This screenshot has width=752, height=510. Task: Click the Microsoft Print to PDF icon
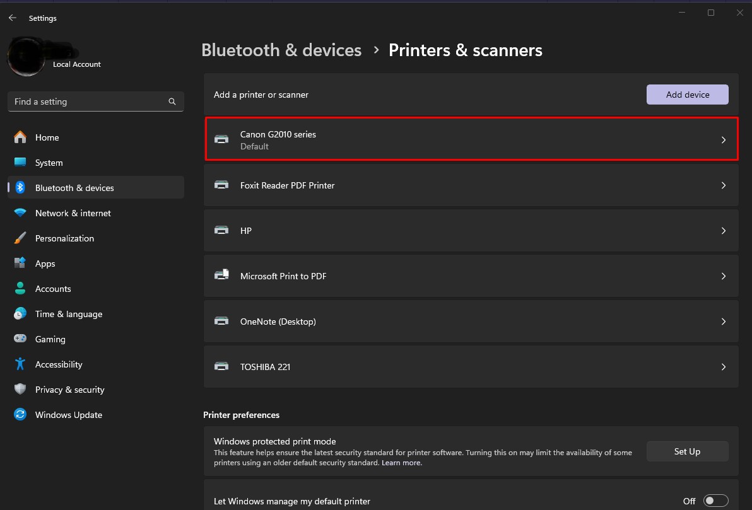(221, 275)
